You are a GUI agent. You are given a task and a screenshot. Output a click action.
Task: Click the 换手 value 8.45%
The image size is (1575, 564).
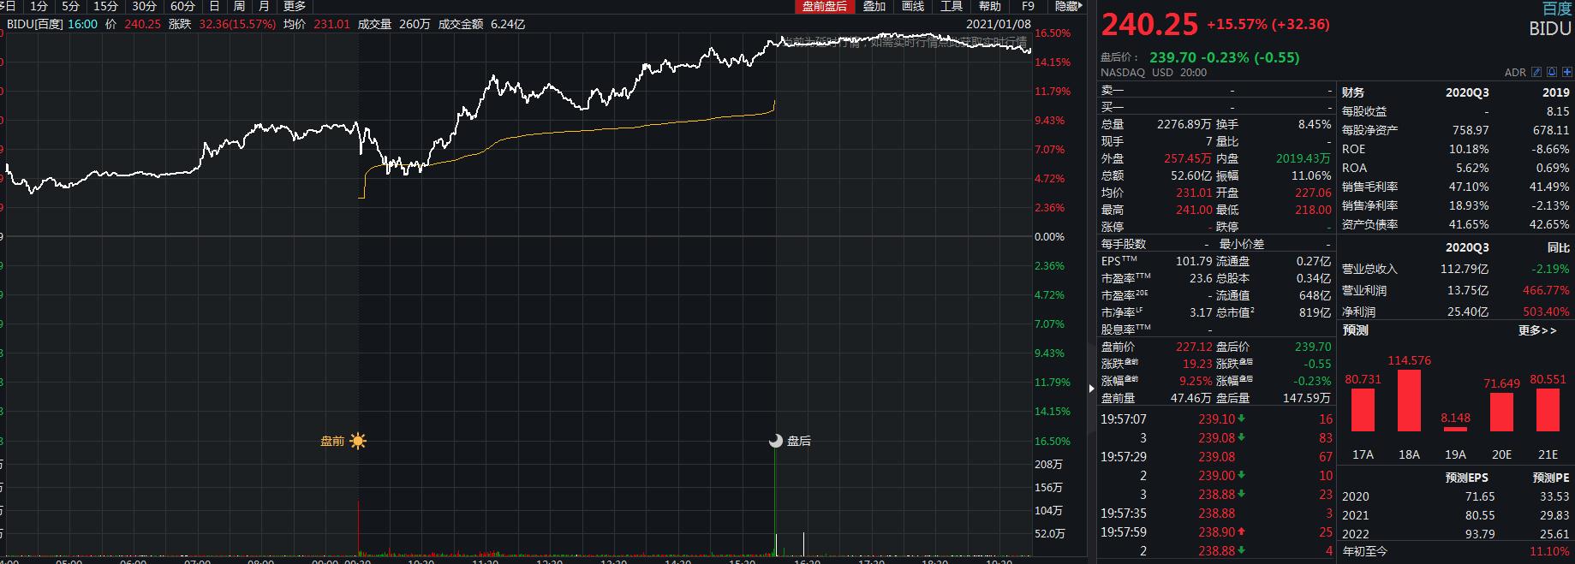pyautogui.click(x=1315, y=124)
